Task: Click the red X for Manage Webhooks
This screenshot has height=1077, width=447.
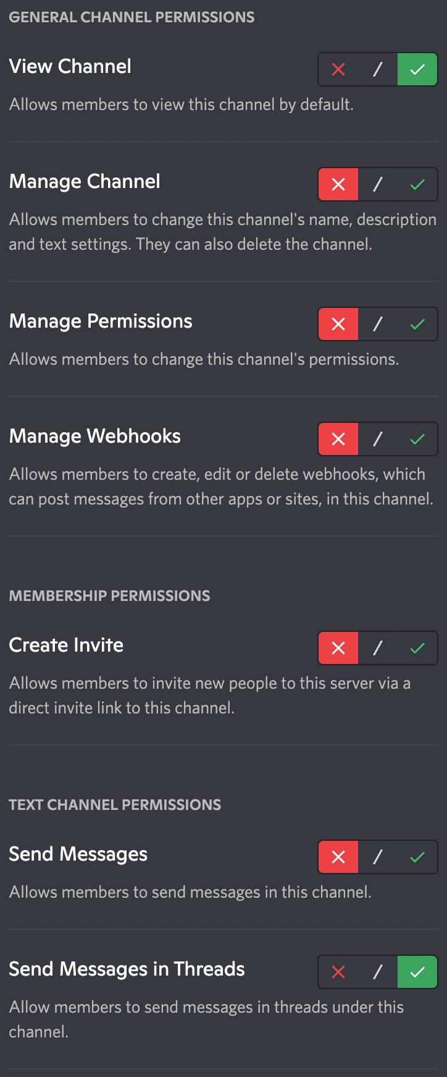Action: pos(338,439)
